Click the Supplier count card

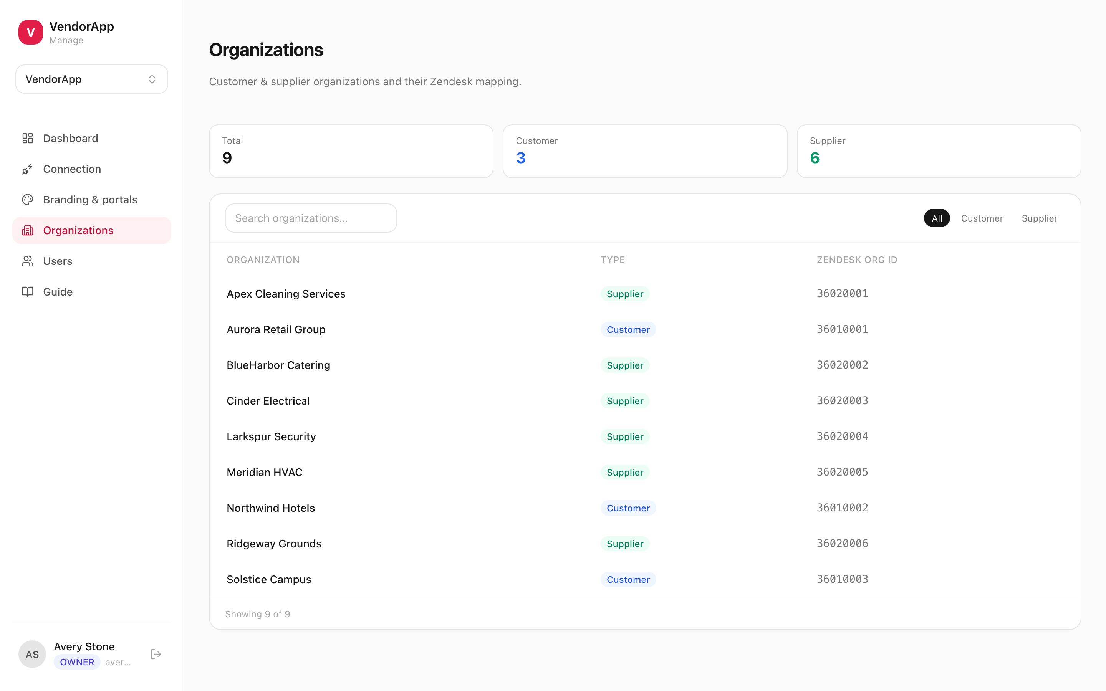(939, 151)
